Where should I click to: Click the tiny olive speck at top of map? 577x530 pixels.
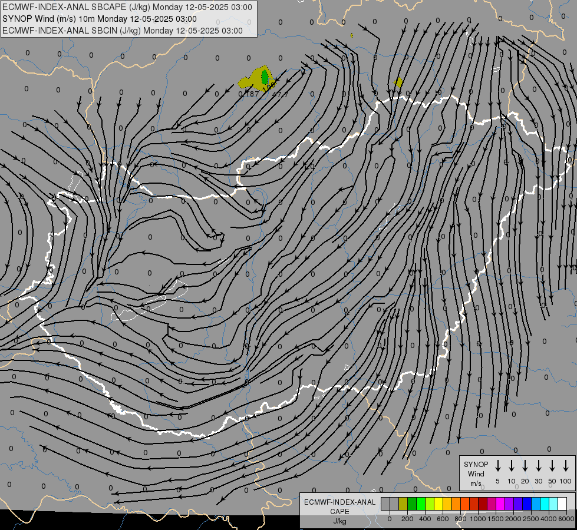[x=351, y=35]
